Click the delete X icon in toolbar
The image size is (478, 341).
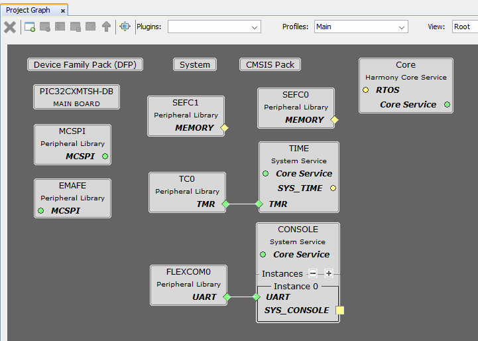10,27
